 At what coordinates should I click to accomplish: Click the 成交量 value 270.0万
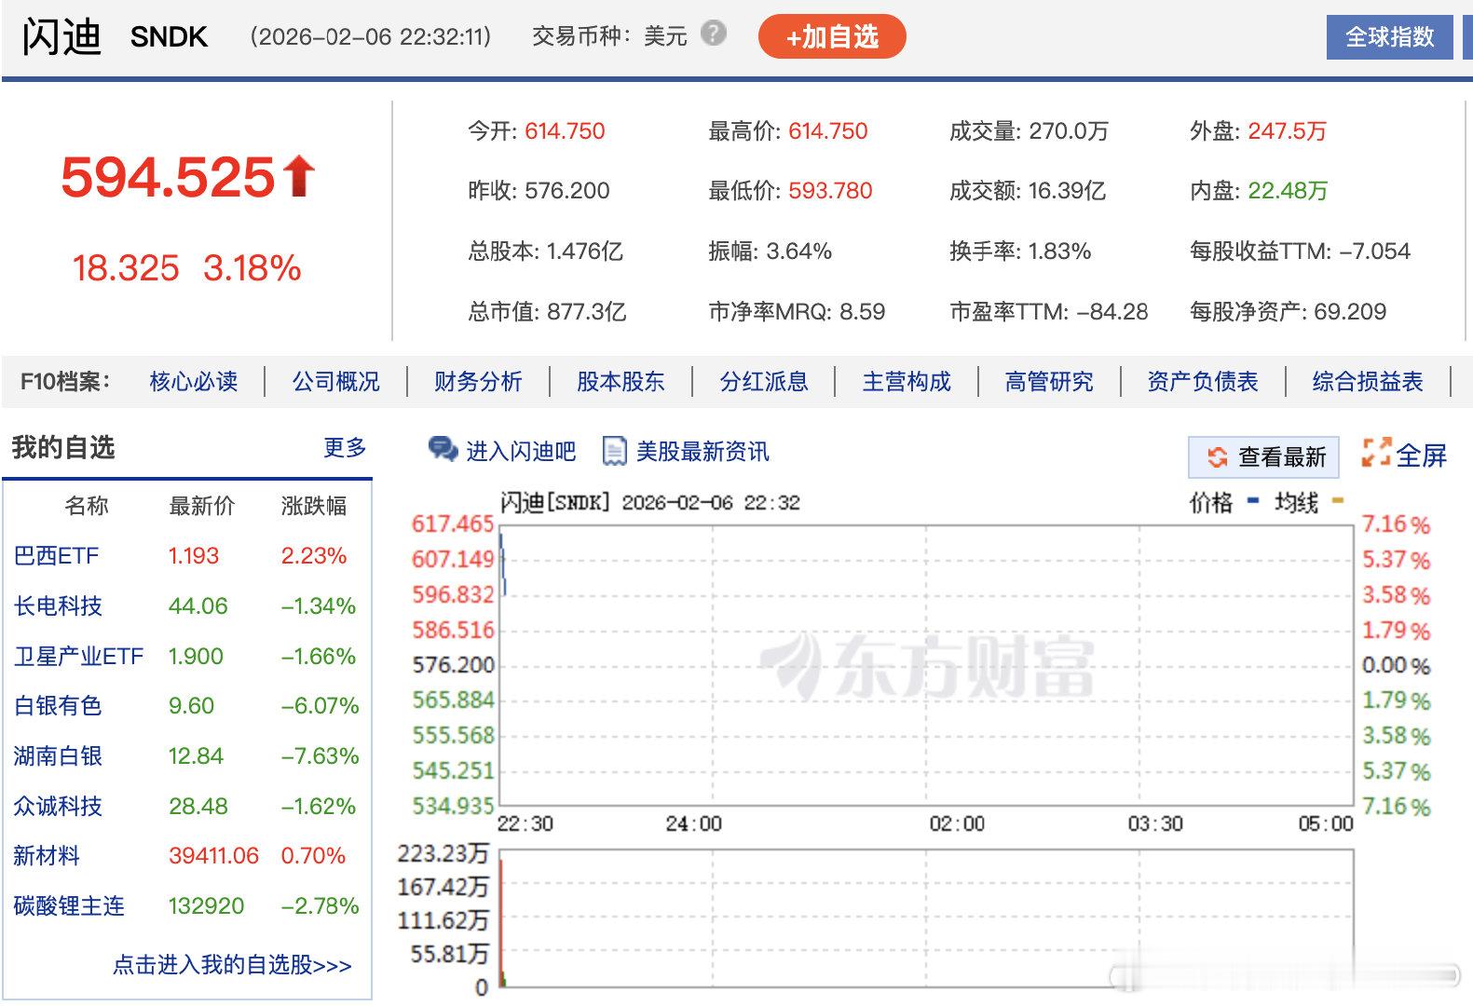1069,131
